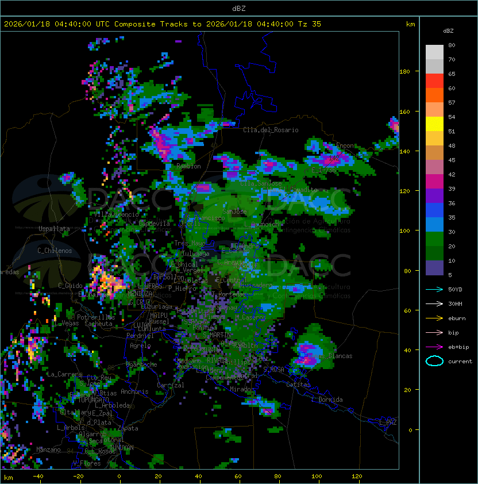The image size is (478, 484).
Task: Click the MENDOZA city label
Action: (140, 294)
